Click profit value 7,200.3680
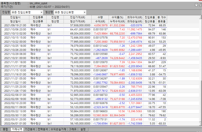 [x=101, y=42]
